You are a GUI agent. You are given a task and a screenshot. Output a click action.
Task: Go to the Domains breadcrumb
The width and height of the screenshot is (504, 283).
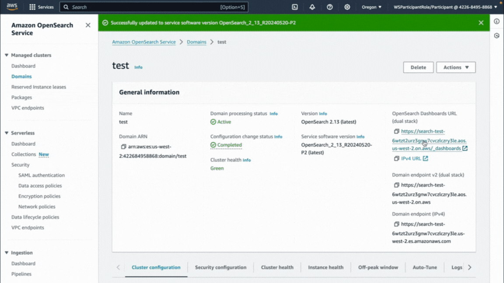pyautogui.click(x=196, y=42)
